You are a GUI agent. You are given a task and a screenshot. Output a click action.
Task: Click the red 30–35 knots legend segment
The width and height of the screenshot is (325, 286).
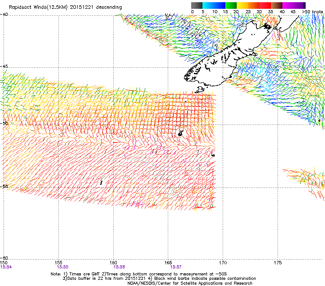[265, 5]
